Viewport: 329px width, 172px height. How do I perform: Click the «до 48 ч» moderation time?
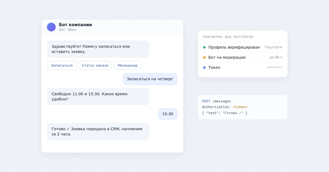point(276,57)
